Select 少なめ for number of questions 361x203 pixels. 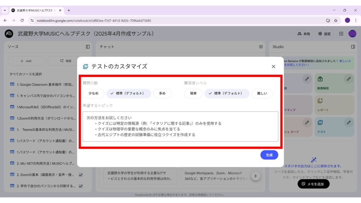[93, 93]
